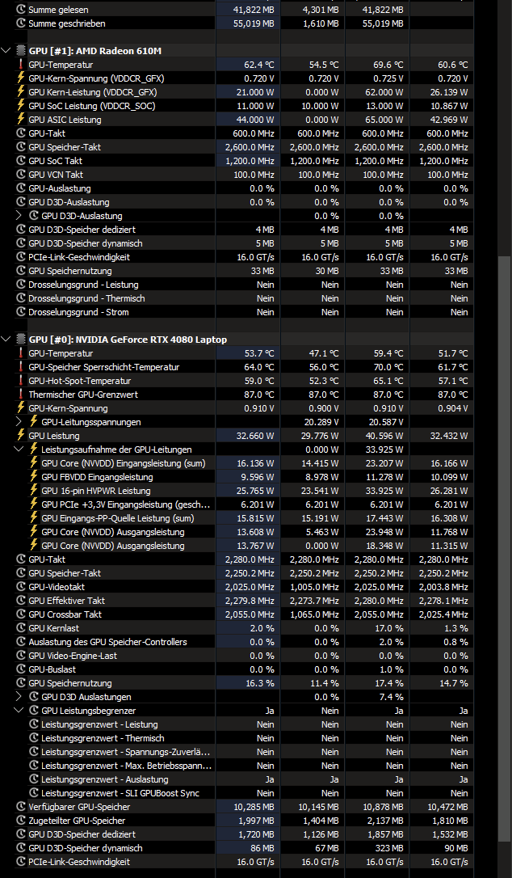Click the NVIDIA RTX 4080 chip icon
512x878 pixels.
point(21,340)
